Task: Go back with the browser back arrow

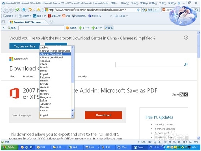Action: [x=6, y=10]
